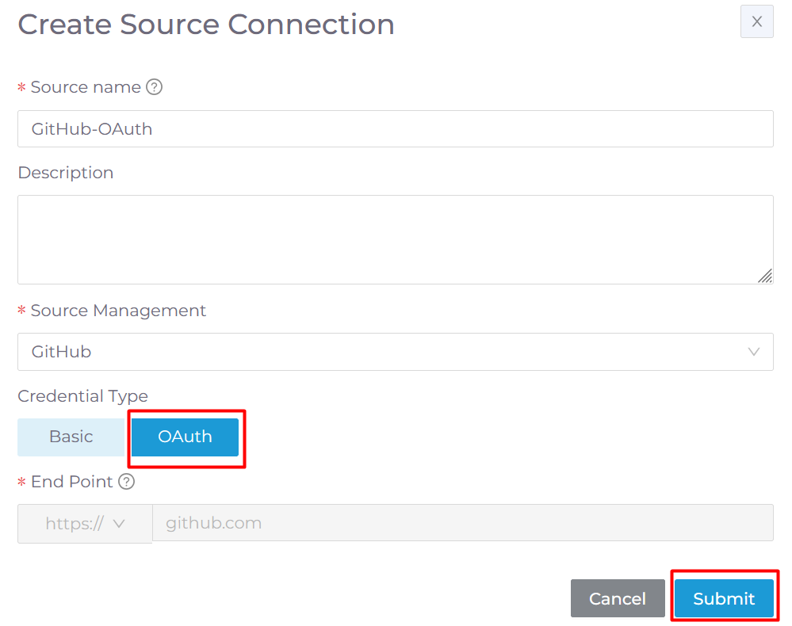Click the Description box resize handle

tap(766, 277)
